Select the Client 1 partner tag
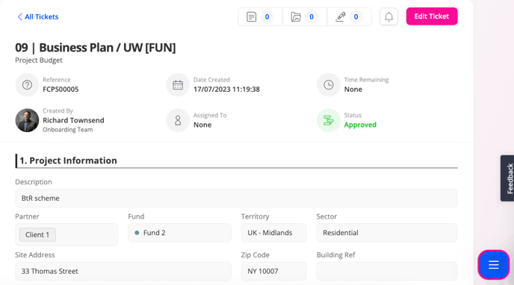The height and width of the screenshot is (285, 514). point(37,234)
